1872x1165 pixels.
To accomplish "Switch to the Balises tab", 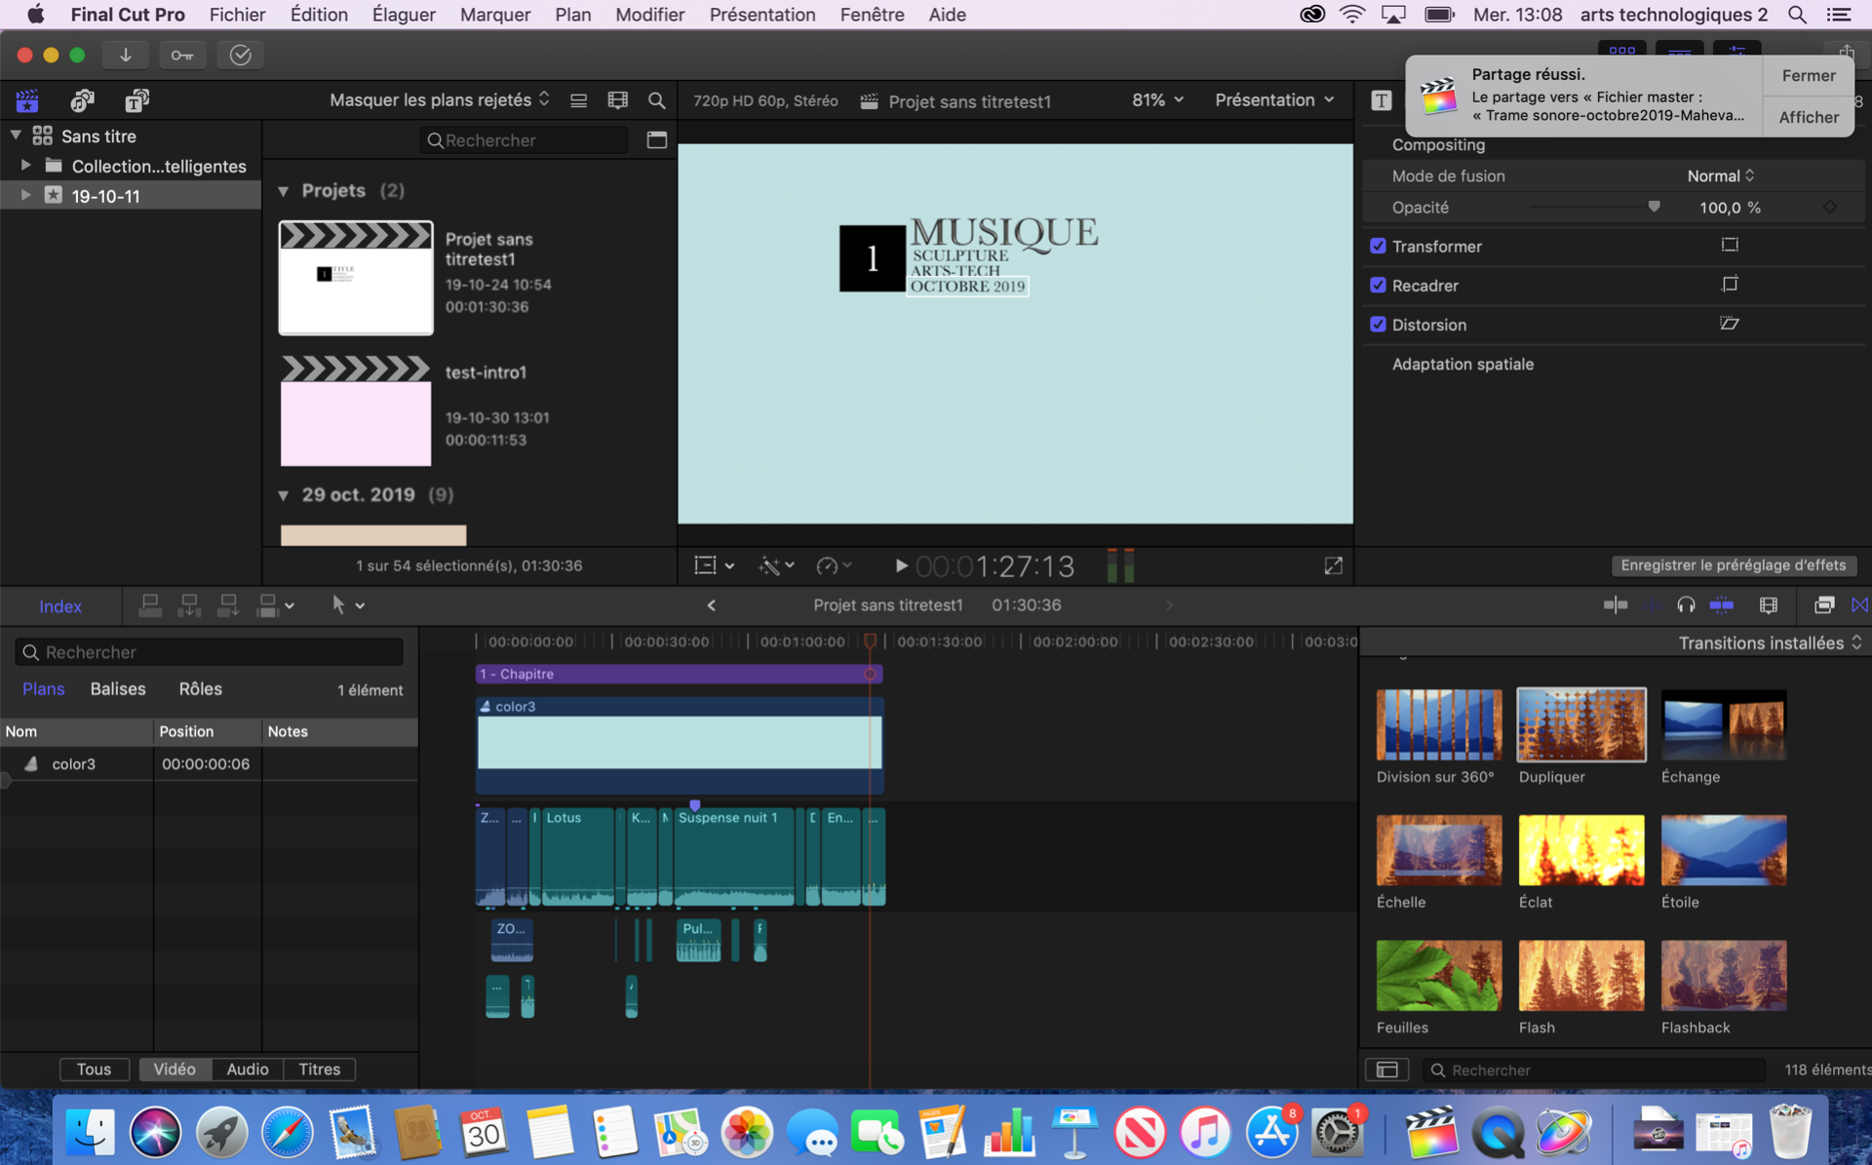I will (118, 689).
